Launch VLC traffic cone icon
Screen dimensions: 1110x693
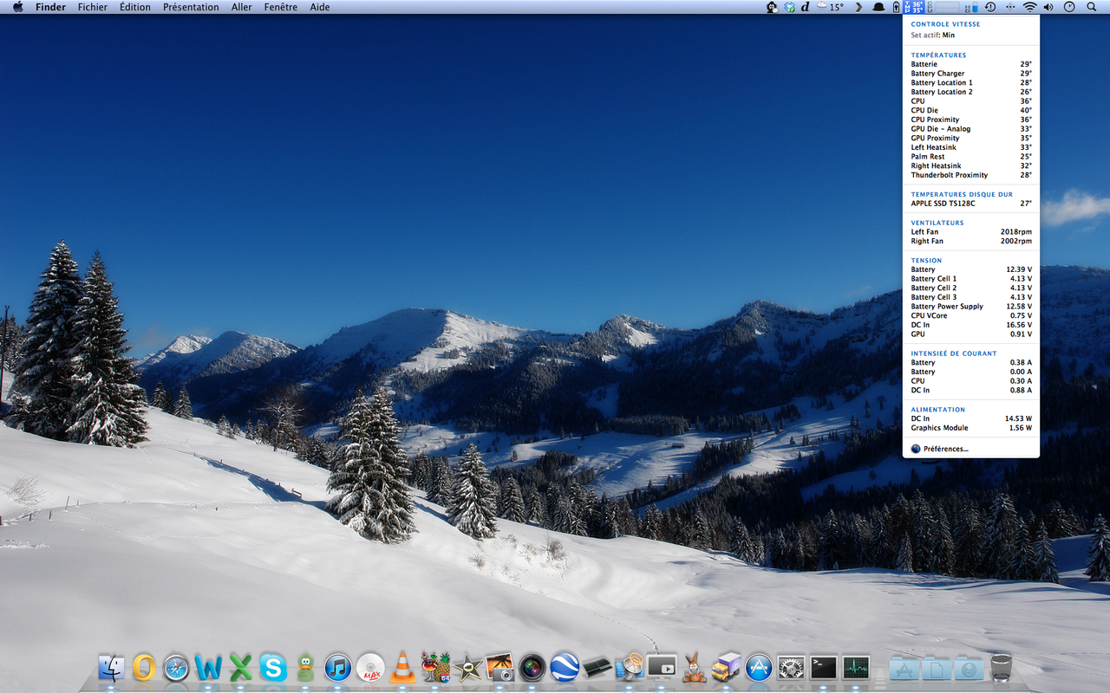[x=402, y=667]
